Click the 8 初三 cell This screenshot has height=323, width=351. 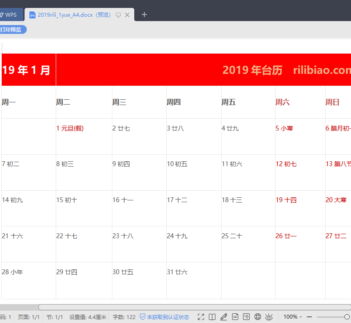click(x=84, y=172)
